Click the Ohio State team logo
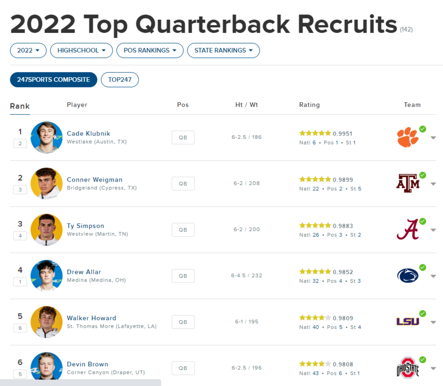Screen dimensions: 443x386 tap(407, 368)
